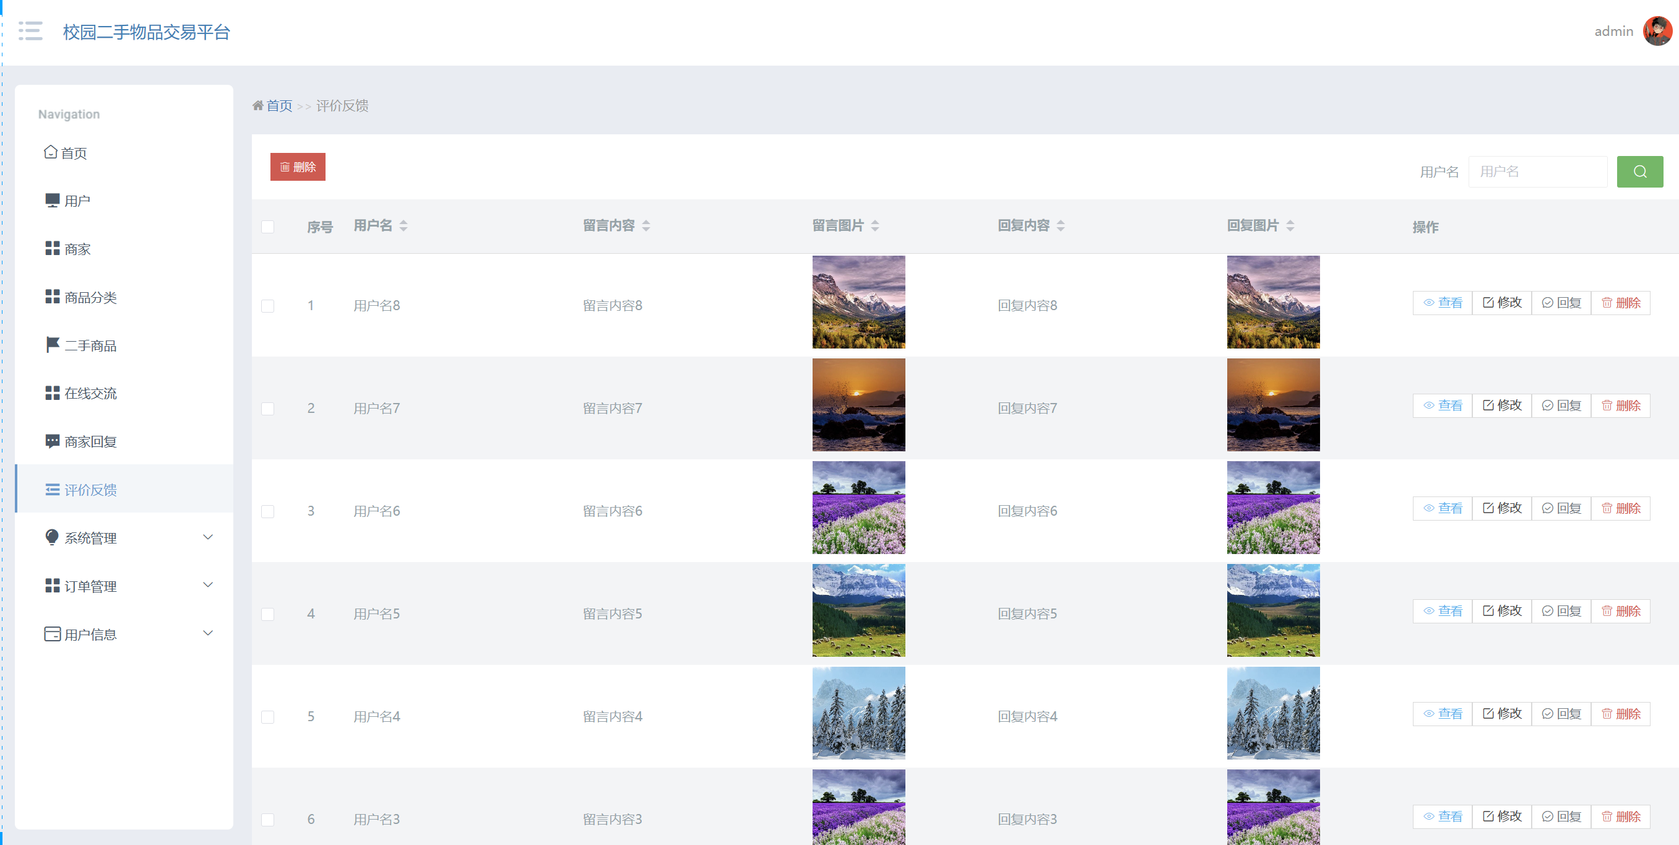Check the select-all header checkbox

267,227
